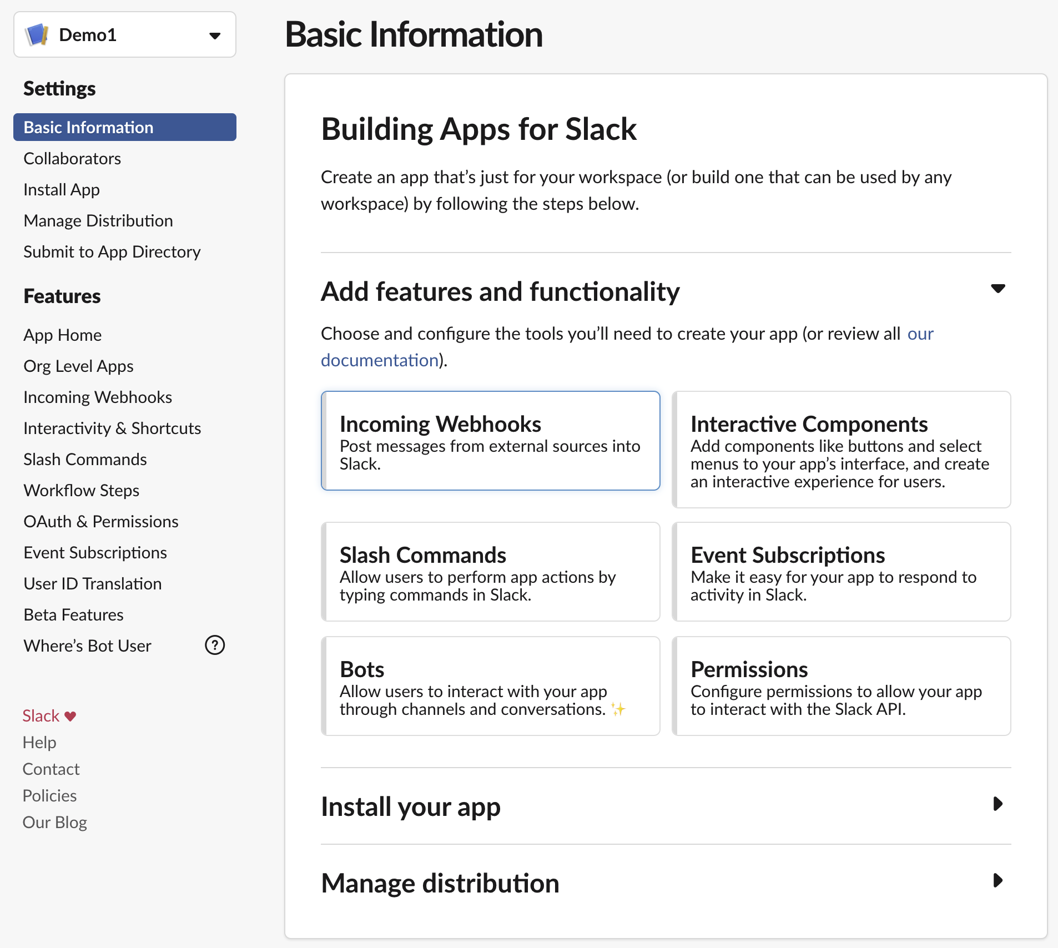Screen dimensions: 1058x948
Task: Open Org Level Apps in sidebar
Action: click(x=79, y=366)
